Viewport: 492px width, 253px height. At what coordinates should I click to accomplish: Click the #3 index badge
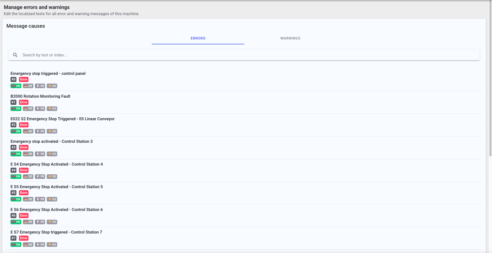tap(14, 147)
